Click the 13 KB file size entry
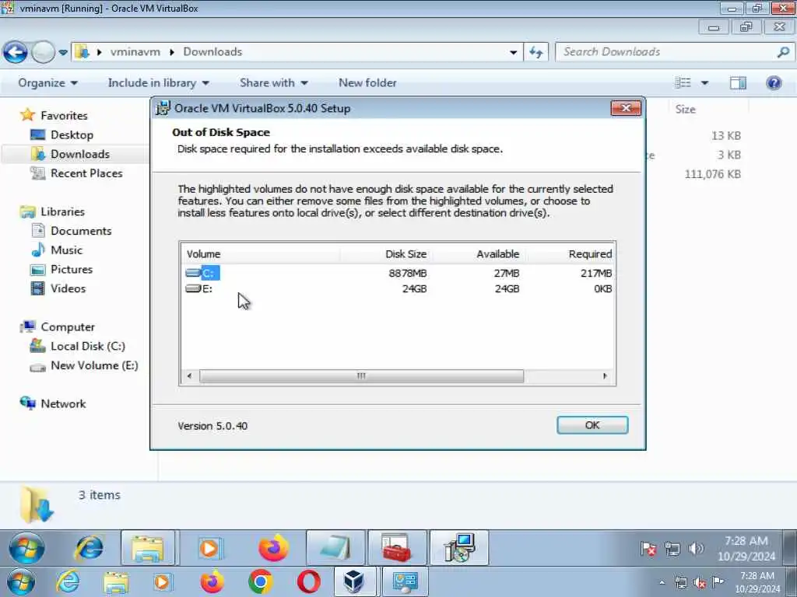Viewport: 797px width, 597px height. pos(726,135)
